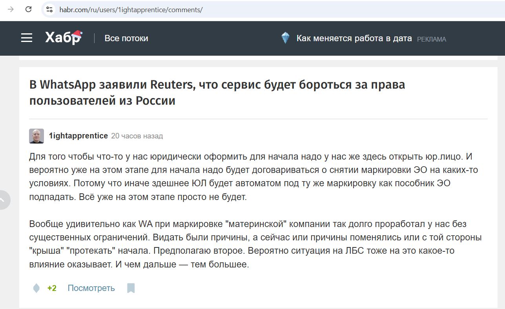Open the Все потоки section
The width and height of the screenshot is (505, 309).
pos(126,38)
